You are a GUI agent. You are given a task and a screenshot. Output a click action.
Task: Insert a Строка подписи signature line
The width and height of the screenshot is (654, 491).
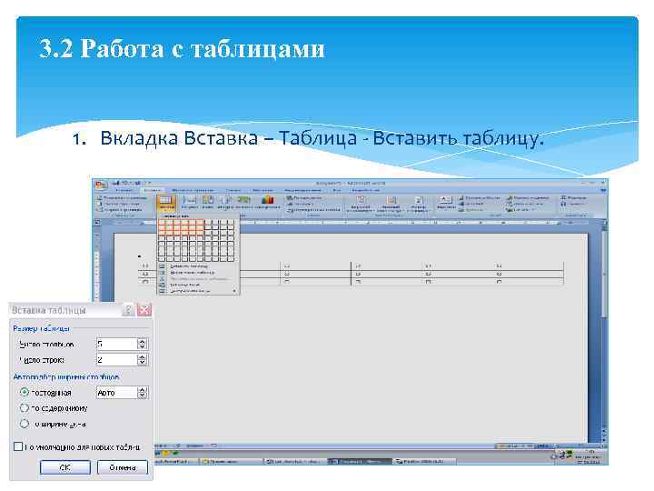coord(528,197)
